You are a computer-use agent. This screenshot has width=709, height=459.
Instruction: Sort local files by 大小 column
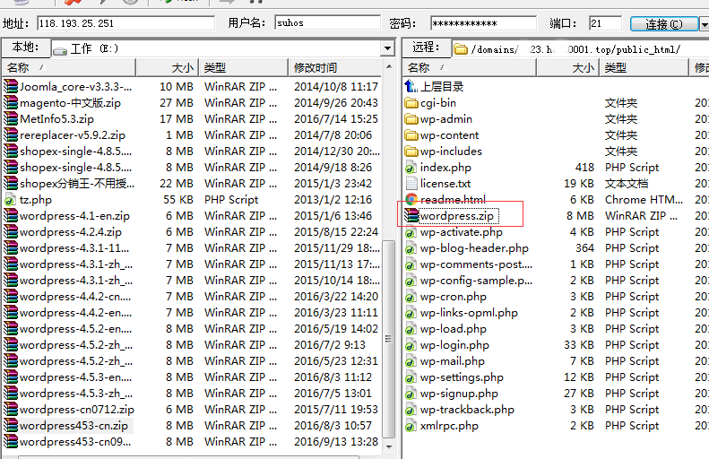(168, 68)
